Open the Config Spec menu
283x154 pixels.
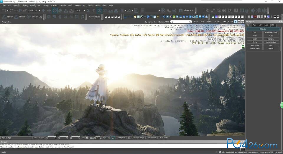click(x=35, y=5)
